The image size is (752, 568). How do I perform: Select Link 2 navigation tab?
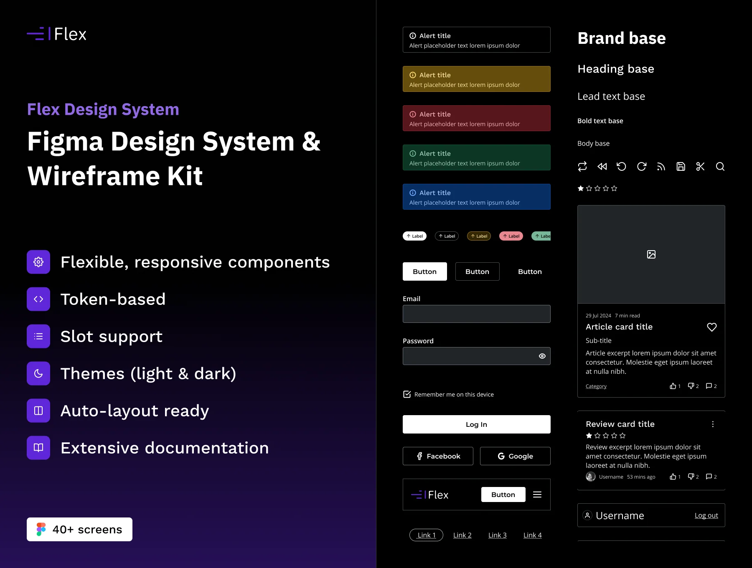pos(462,535)
